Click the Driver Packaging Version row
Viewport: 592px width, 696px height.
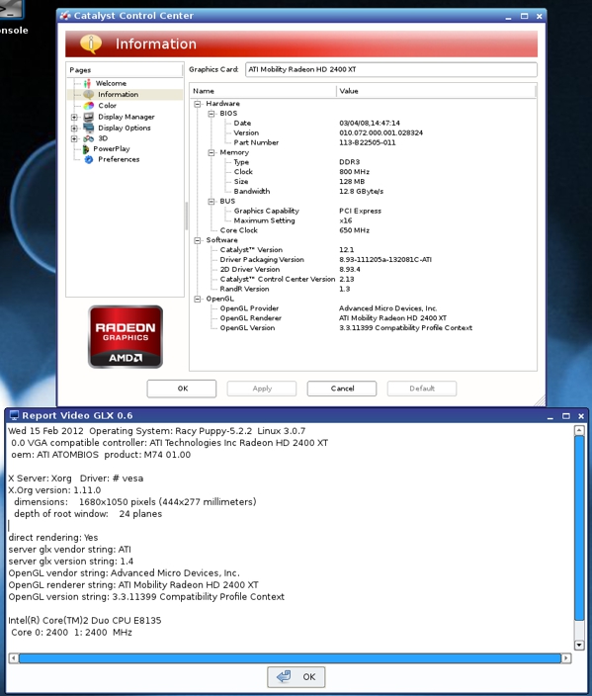[x=363, y=260]
